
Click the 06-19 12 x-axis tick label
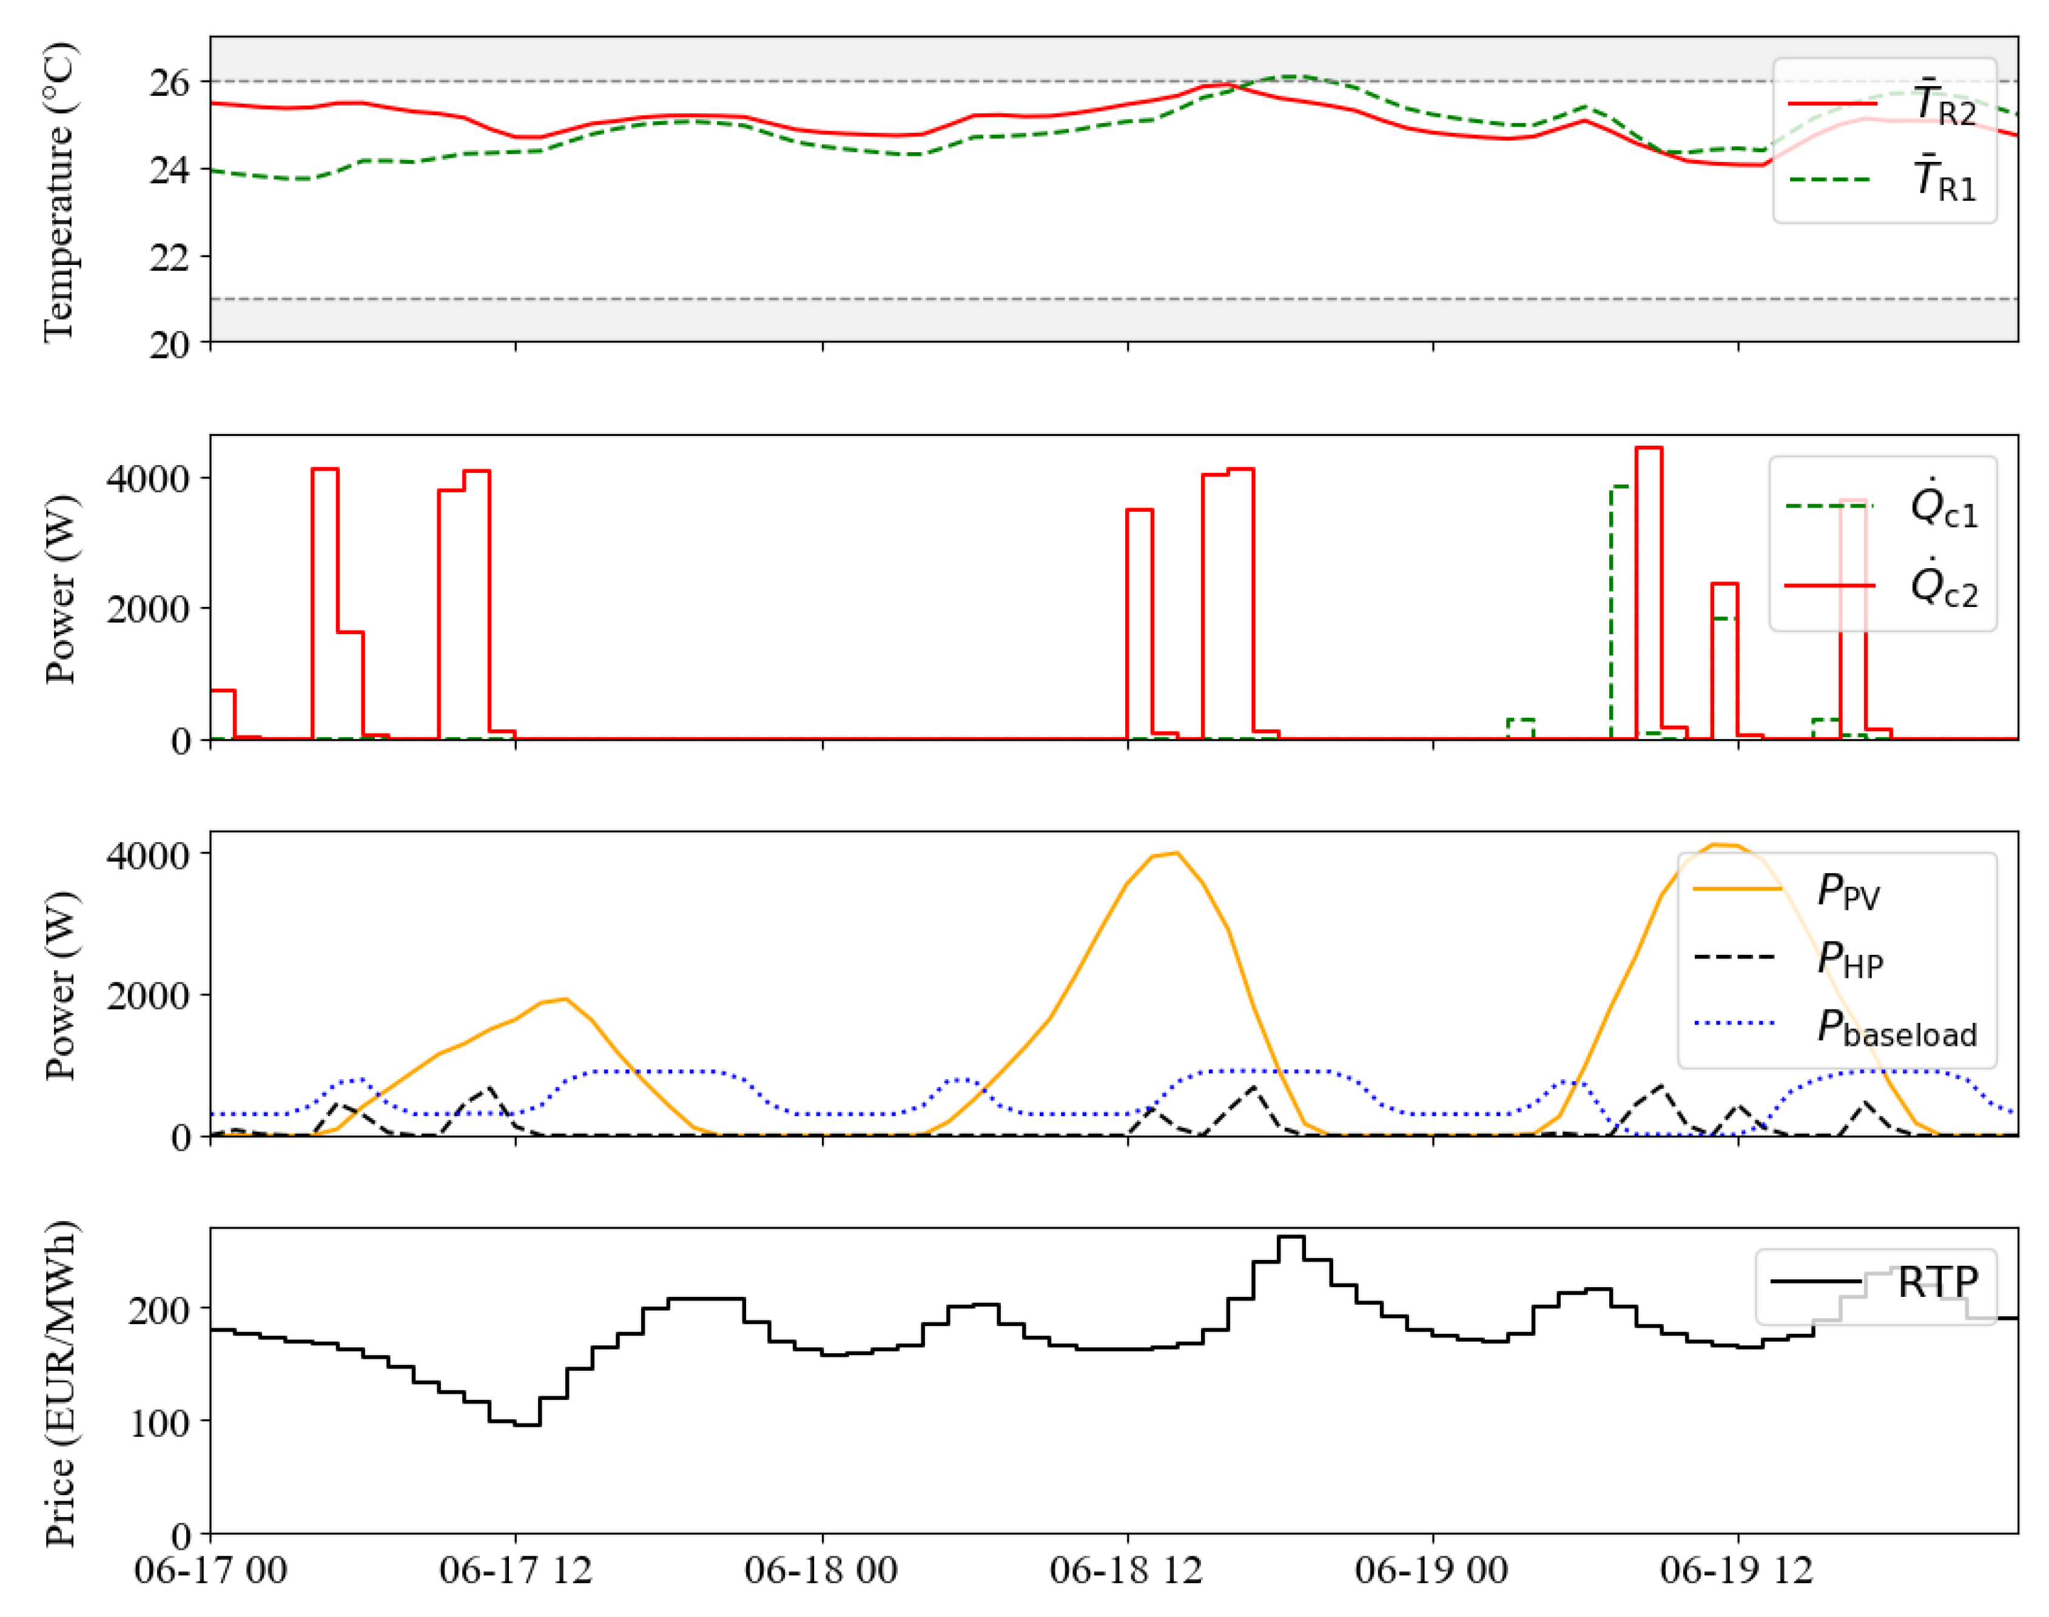(x=1735, y=1570)
